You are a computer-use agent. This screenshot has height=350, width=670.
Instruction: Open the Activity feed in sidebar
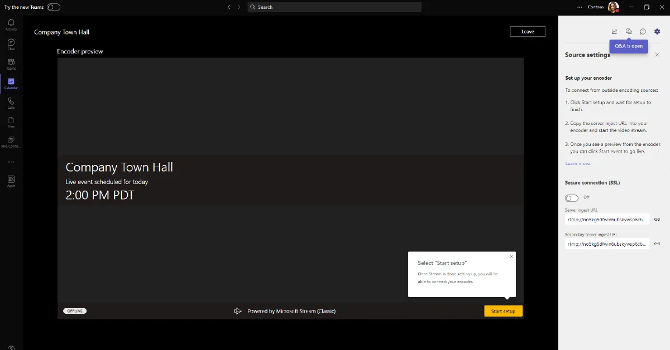[x=11, y=25]
